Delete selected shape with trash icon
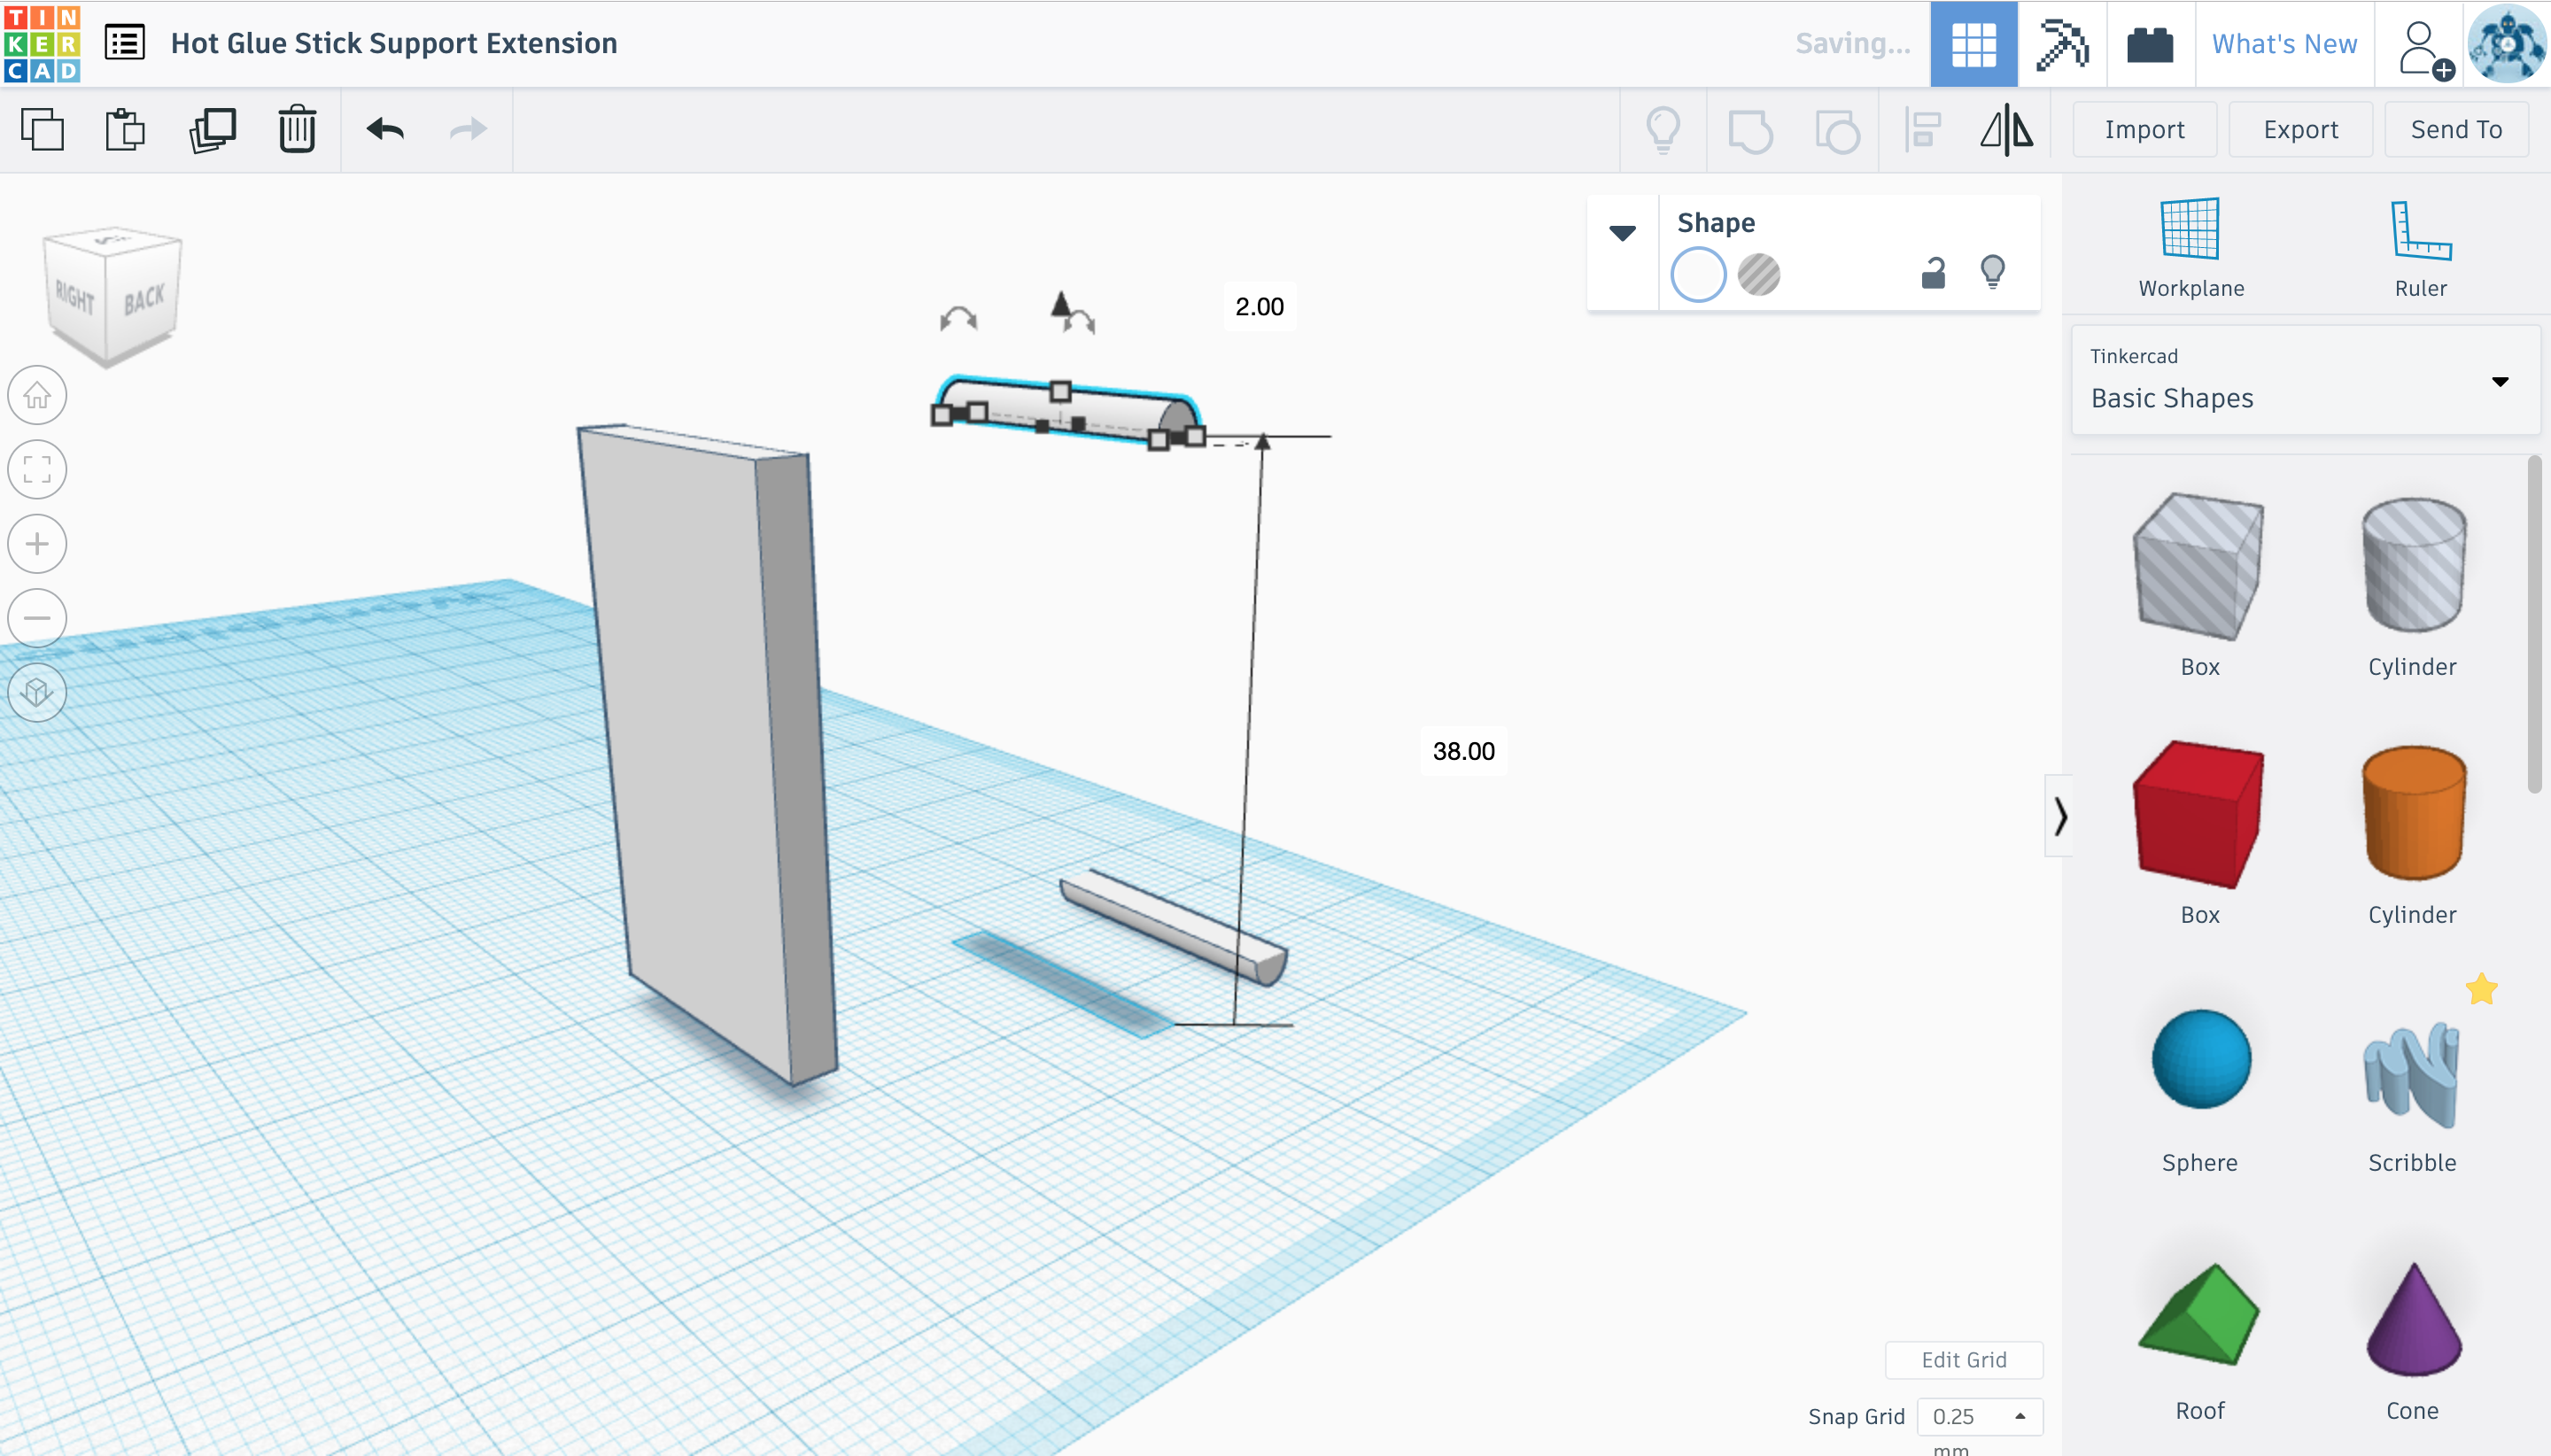 pos(297,130)
